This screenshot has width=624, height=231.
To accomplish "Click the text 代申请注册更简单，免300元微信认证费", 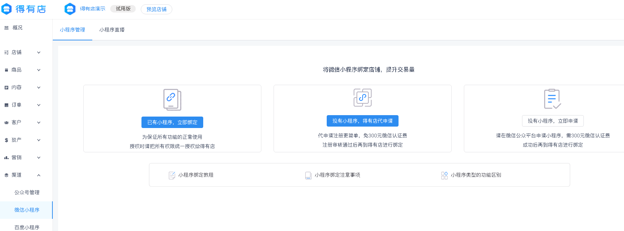I will 363,136.
